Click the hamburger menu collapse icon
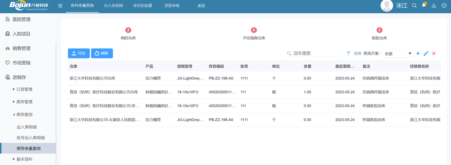This screenshot has height=165, width=451. pos(60,6)
